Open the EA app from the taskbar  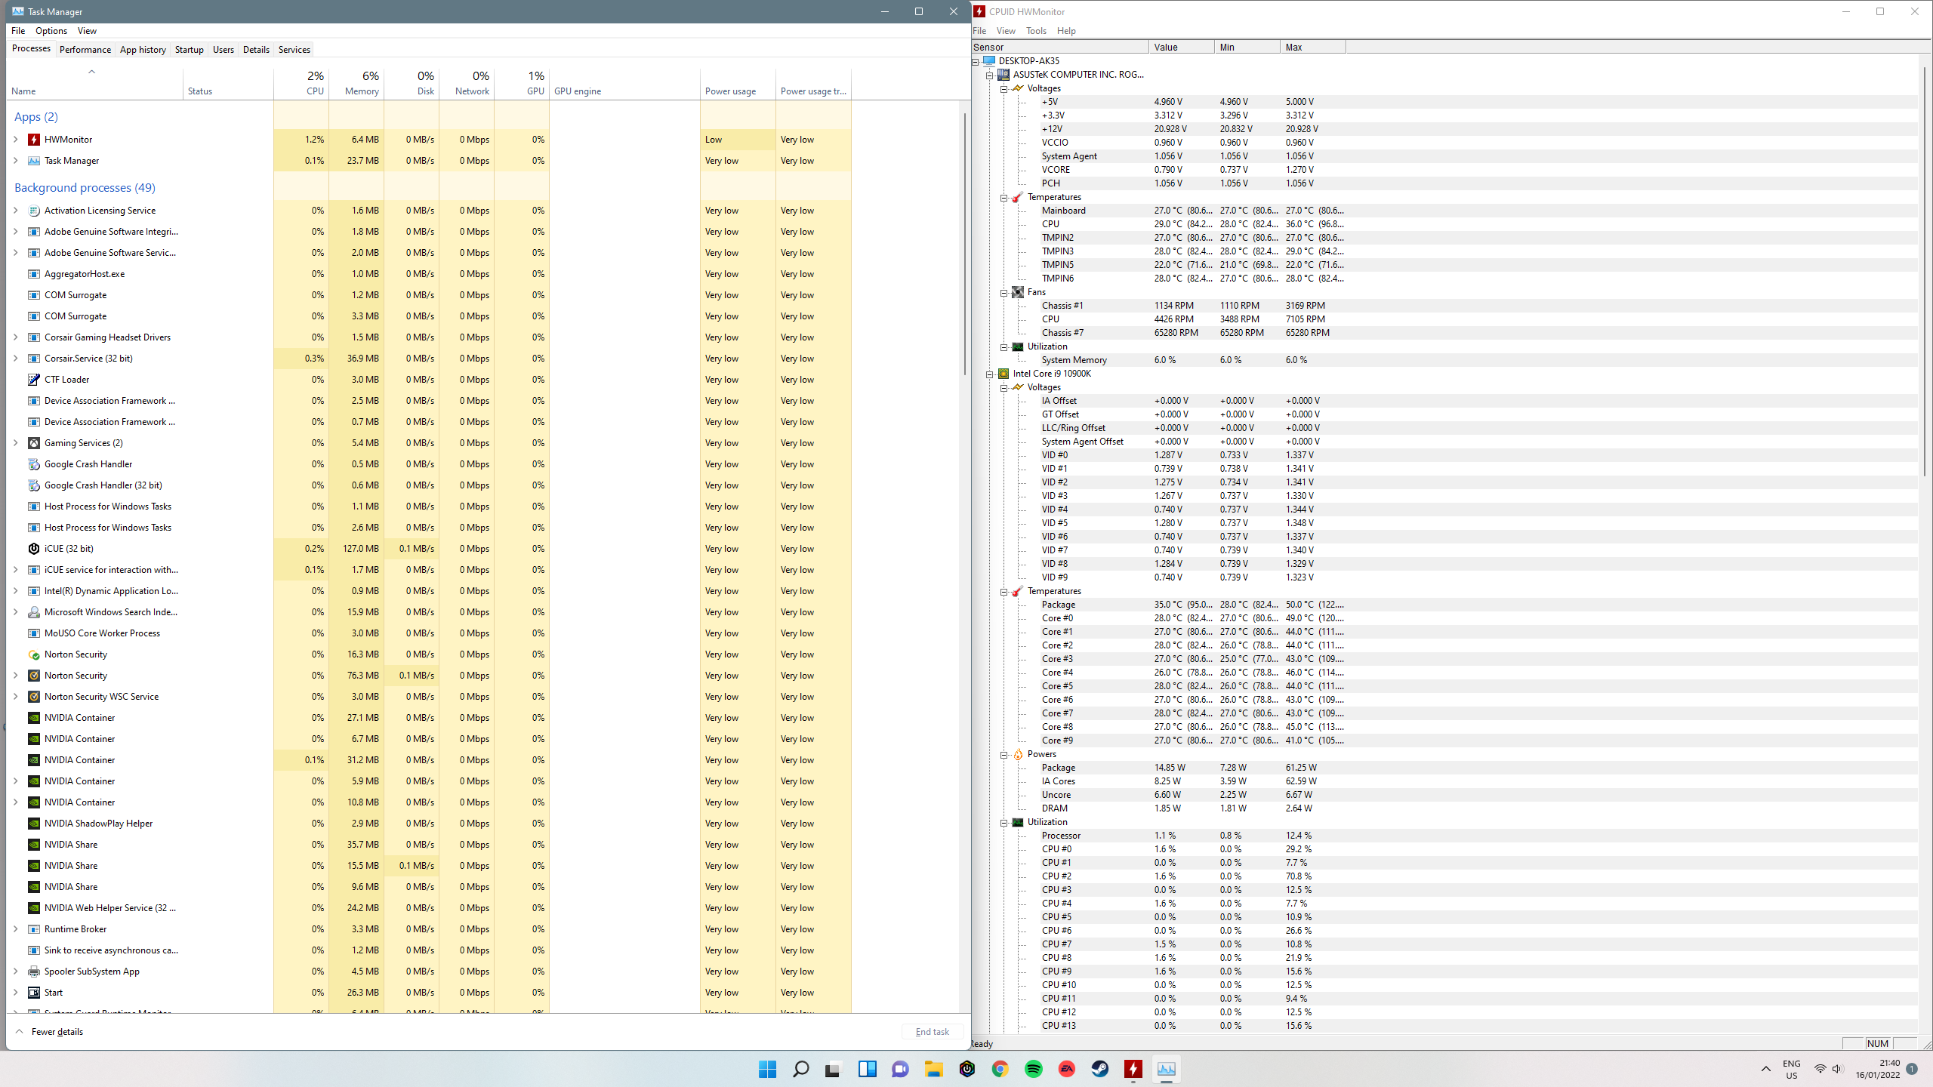click(x=1067, y=1069)
